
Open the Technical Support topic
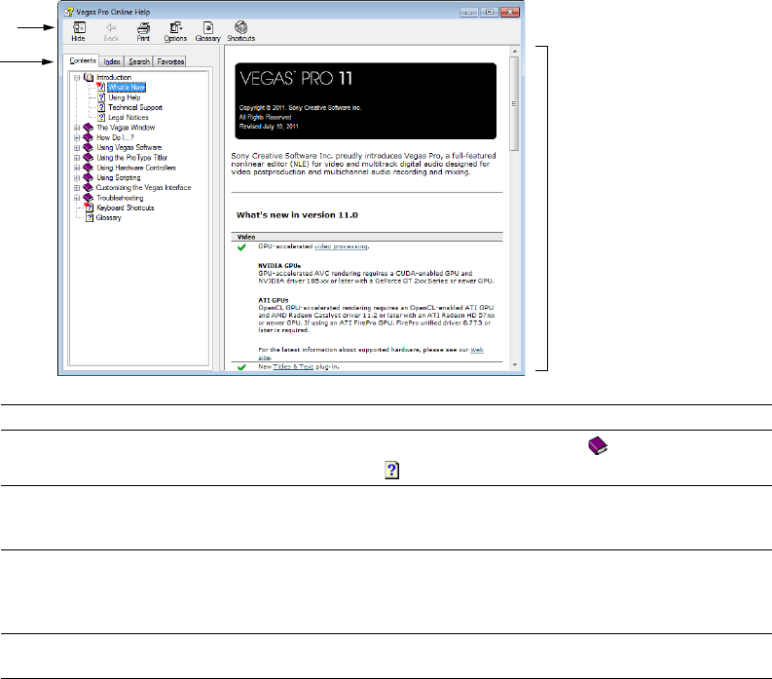point(135,107)
